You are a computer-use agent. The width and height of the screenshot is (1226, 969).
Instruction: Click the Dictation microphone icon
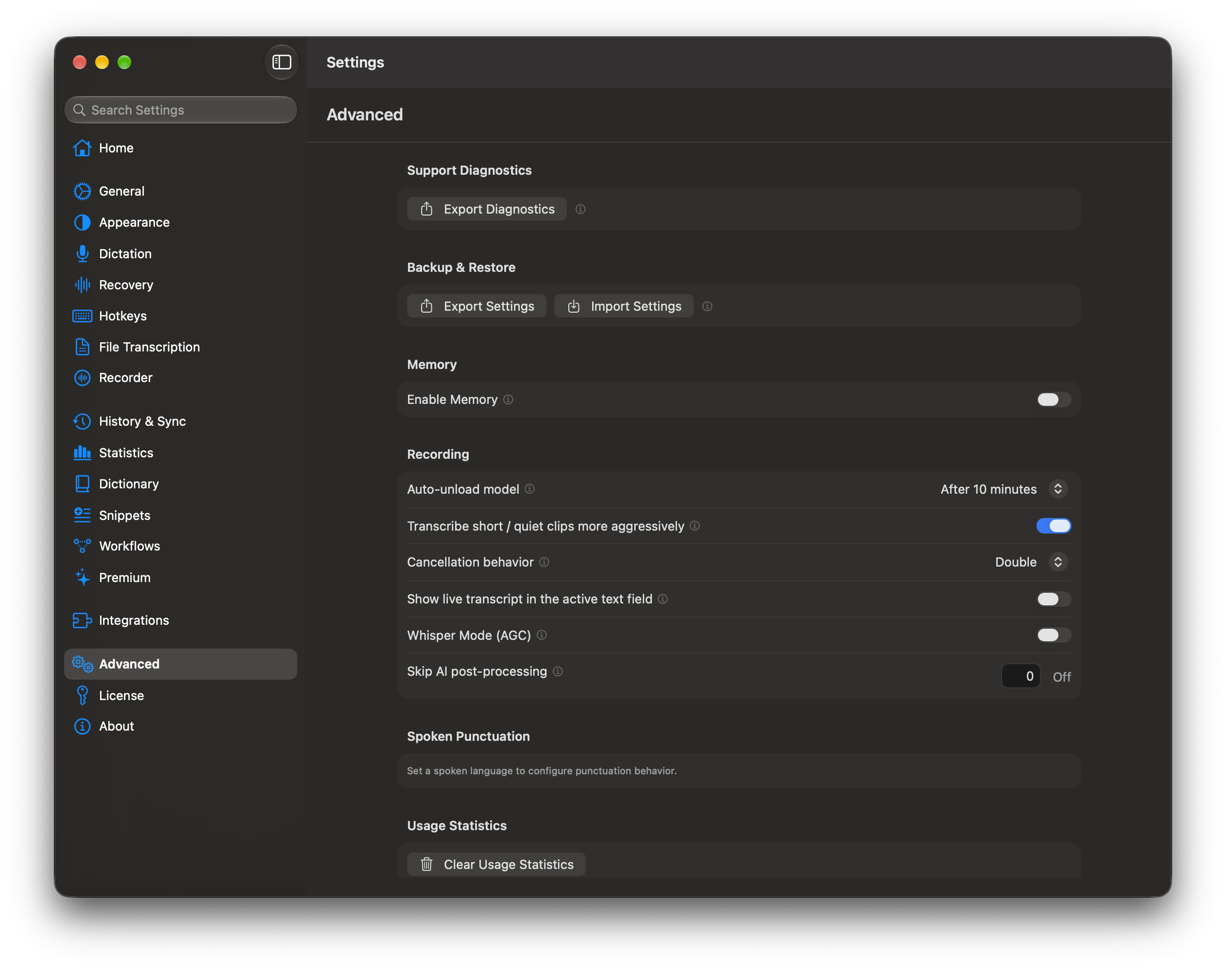(82, 253)
